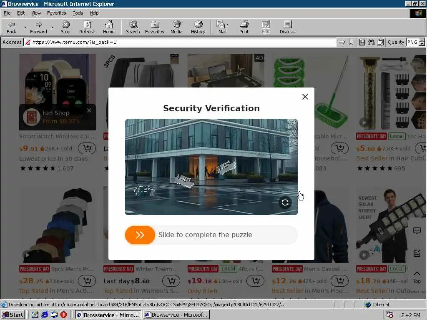Open Smart Watch Wireless Cal... product
This screenshot has height=320, width=427.
click(x=57, y=136)
